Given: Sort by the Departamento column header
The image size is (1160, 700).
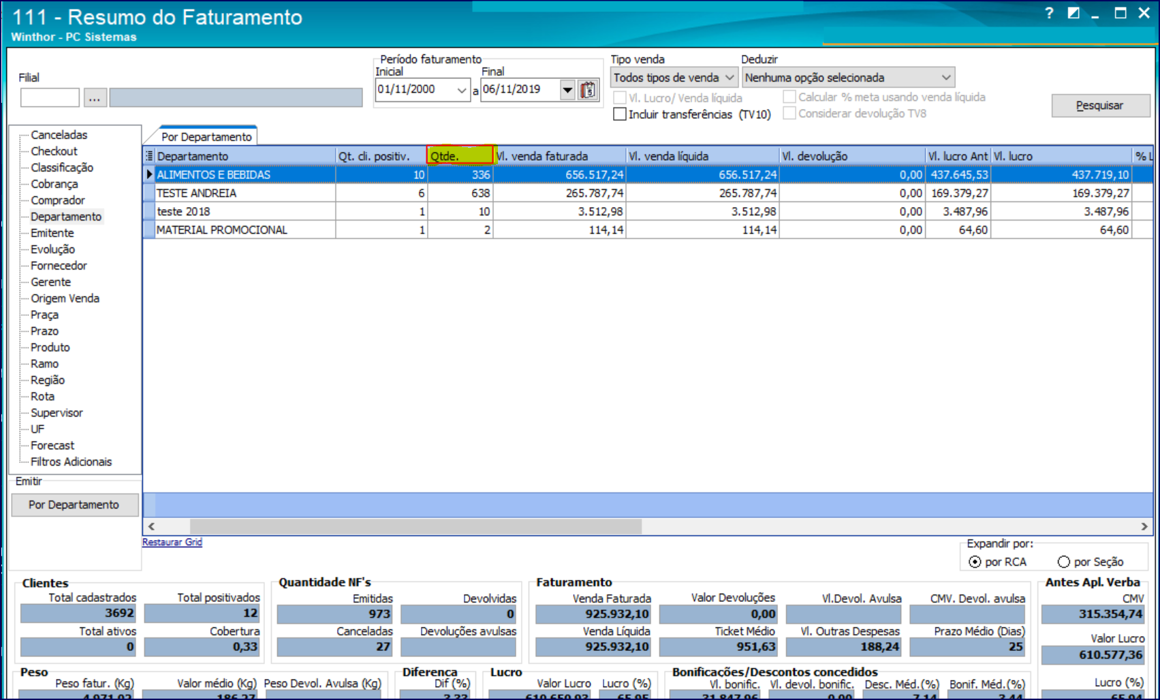Looking at the screenshot, I should pyautogui.click(x=245, y=156).
